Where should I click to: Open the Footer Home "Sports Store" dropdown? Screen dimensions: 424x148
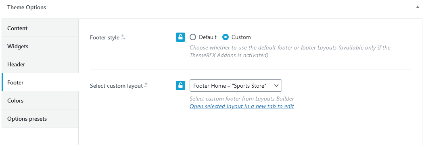(x=236, y=85)
